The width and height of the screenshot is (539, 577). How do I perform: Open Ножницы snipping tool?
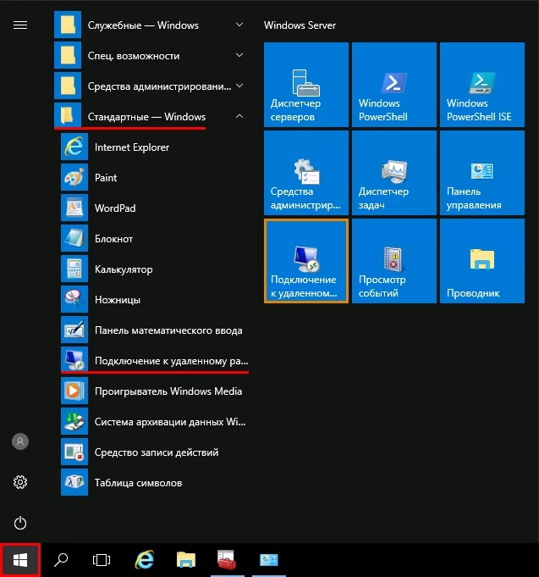click(117, 300)
